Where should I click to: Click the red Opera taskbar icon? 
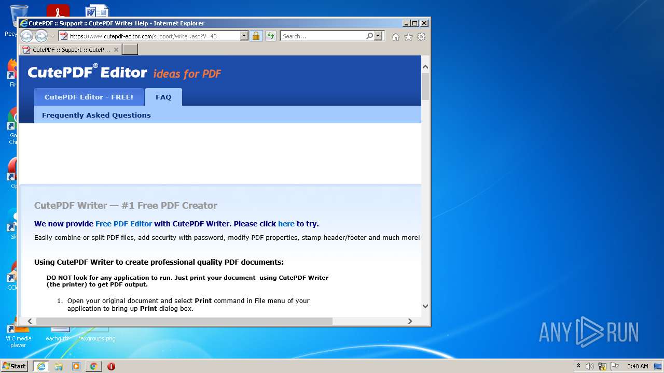[x=111, y=366]
